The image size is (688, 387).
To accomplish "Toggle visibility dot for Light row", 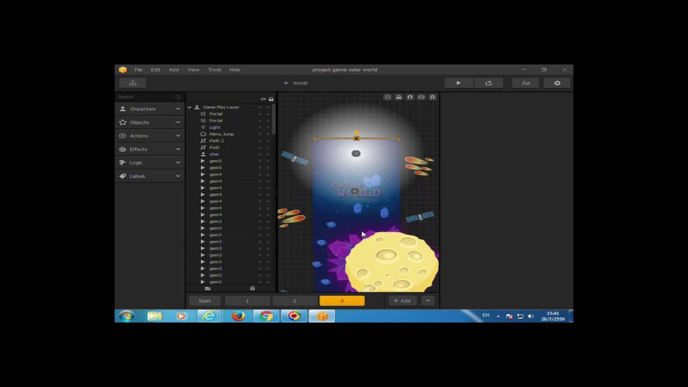I will click(260, 127).
